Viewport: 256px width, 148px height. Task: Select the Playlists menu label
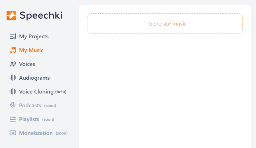pos(29,119)
